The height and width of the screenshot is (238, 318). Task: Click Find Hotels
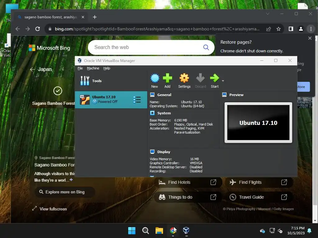click(x=188, y=182)
